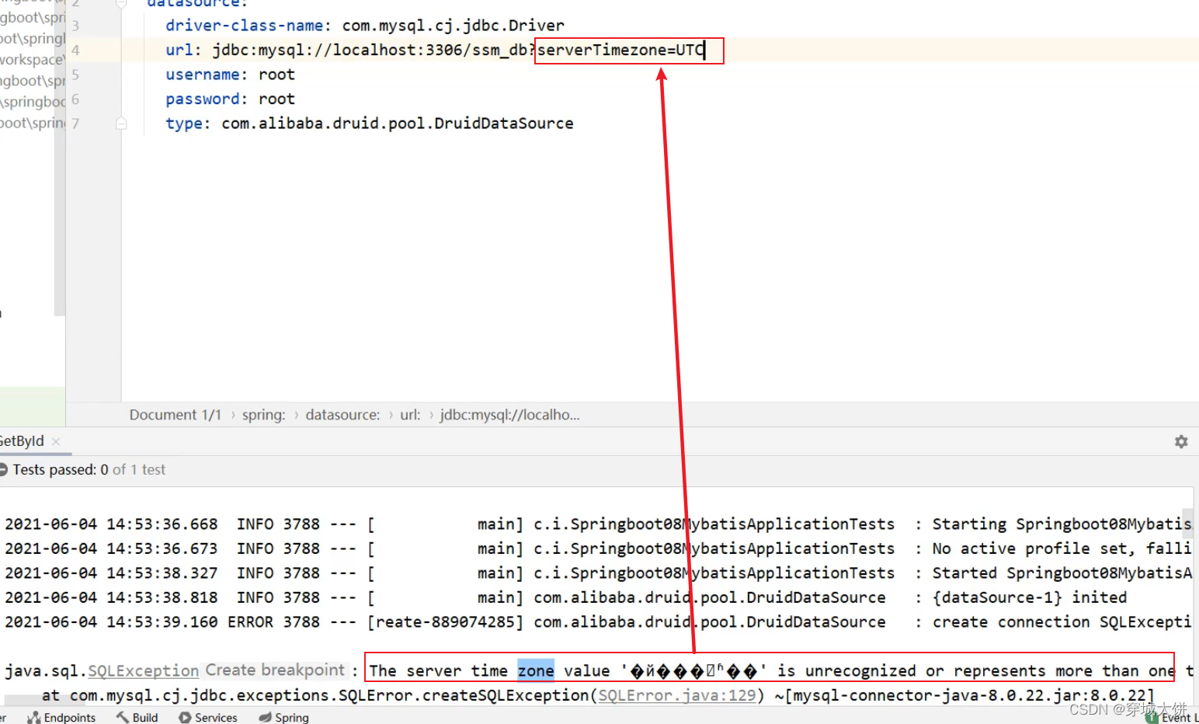
Task: Click line number 5 in the gutter
Action: coord(75,75)
